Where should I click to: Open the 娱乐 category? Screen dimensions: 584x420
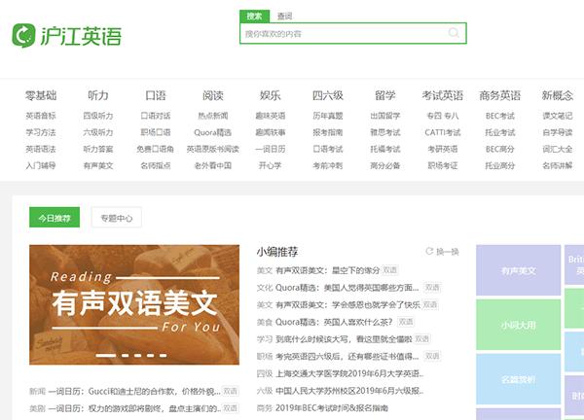pyautogui.click(x=270, y=95)
